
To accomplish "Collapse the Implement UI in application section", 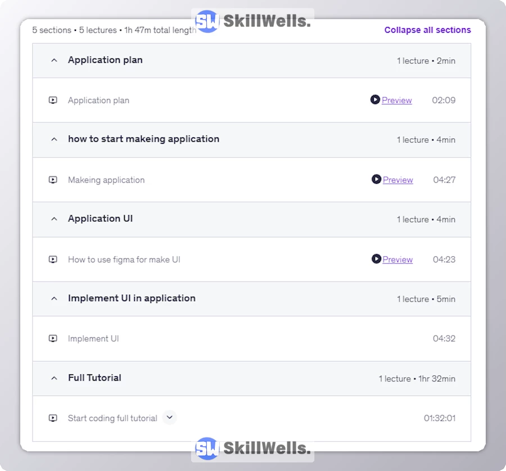I will 54,299.
